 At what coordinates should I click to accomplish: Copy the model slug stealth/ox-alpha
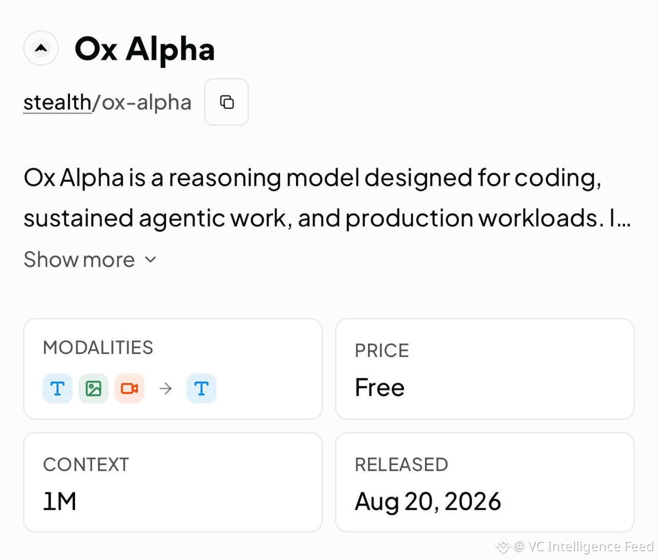pyautogui.click(x=226, y=102)
